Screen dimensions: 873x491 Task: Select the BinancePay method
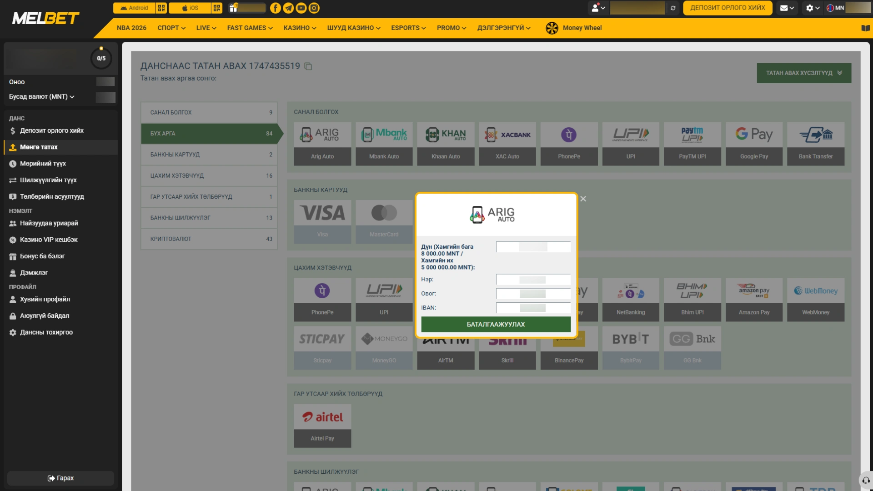point(569,354)
